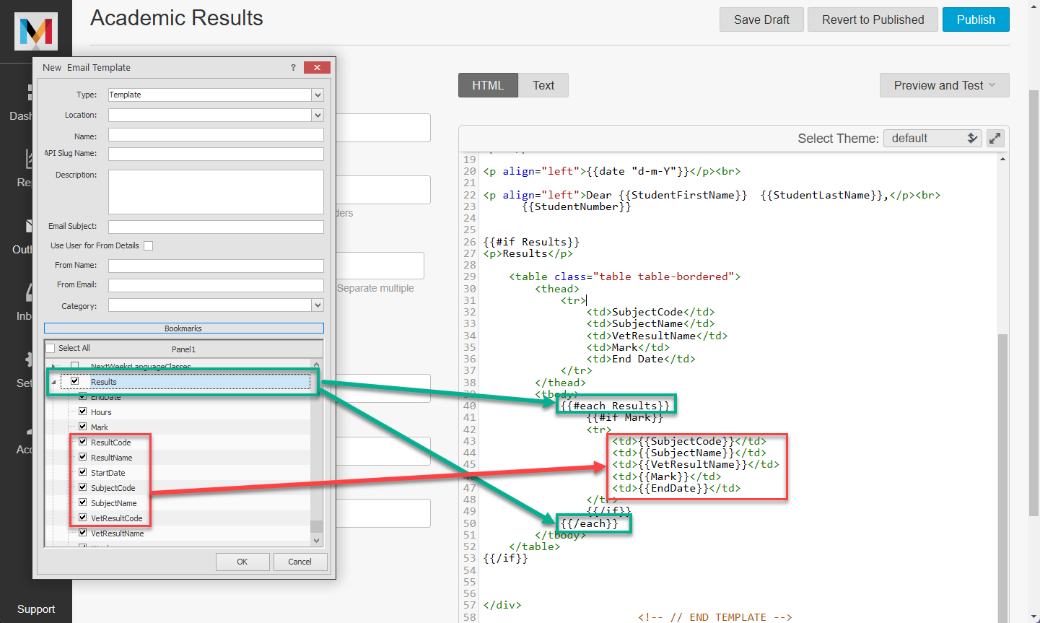Uncheck the ResultCode bookmark checkbox
This screenshot has width=1040, height=623.
click(x=83, y=442)
